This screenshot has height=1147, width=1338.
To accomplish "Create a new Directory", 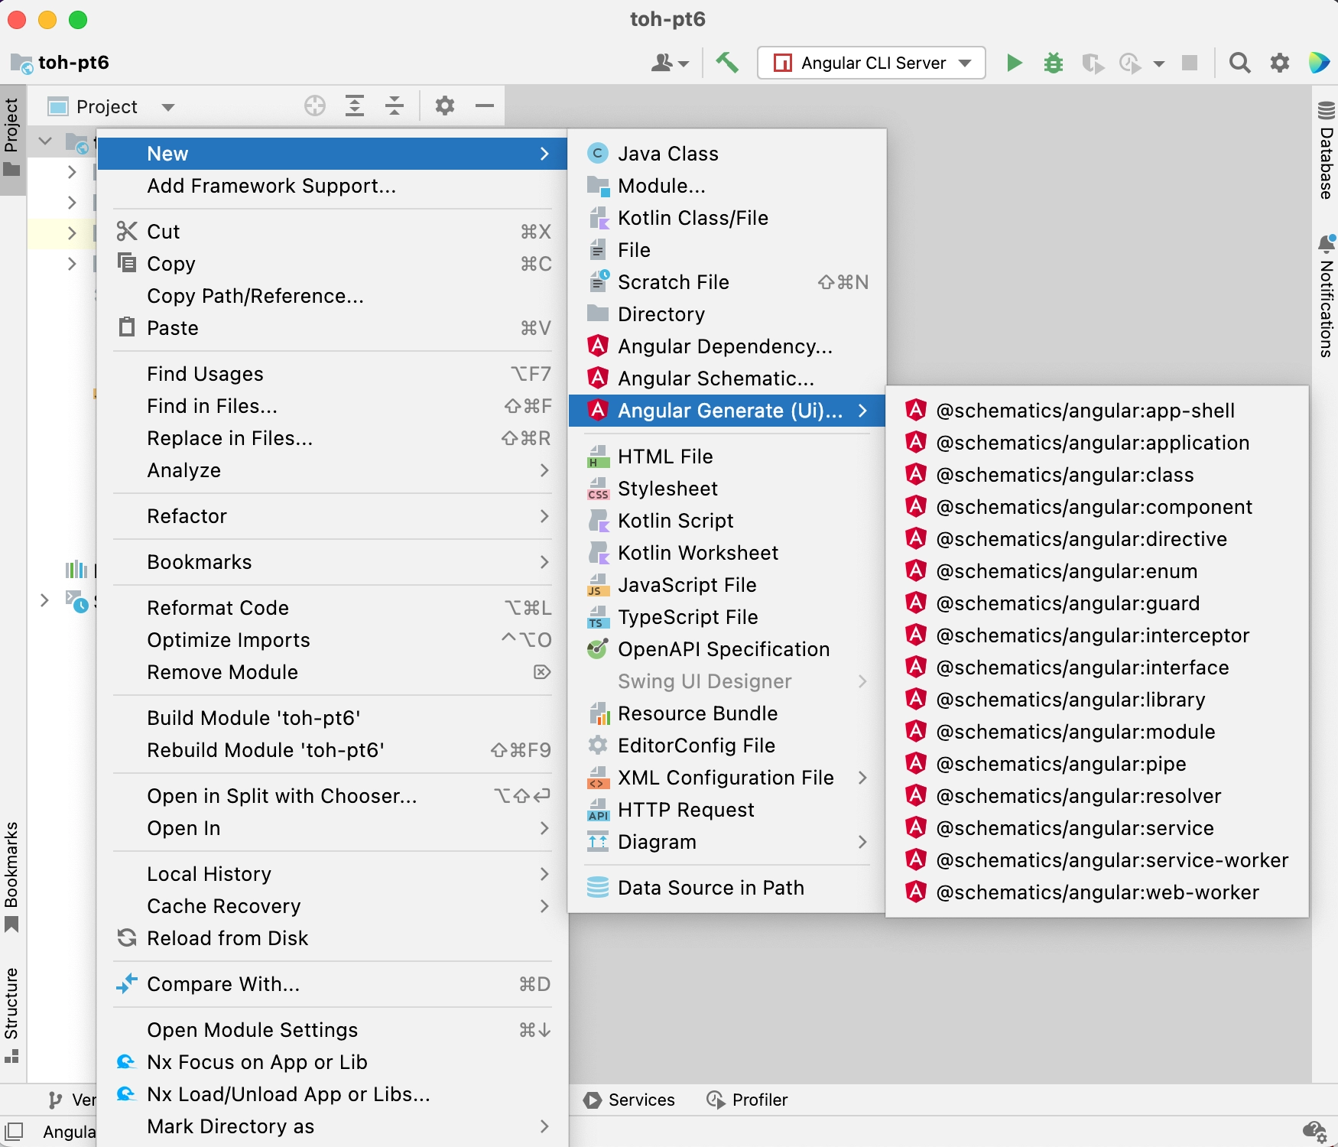I will [x=727, y=314].
